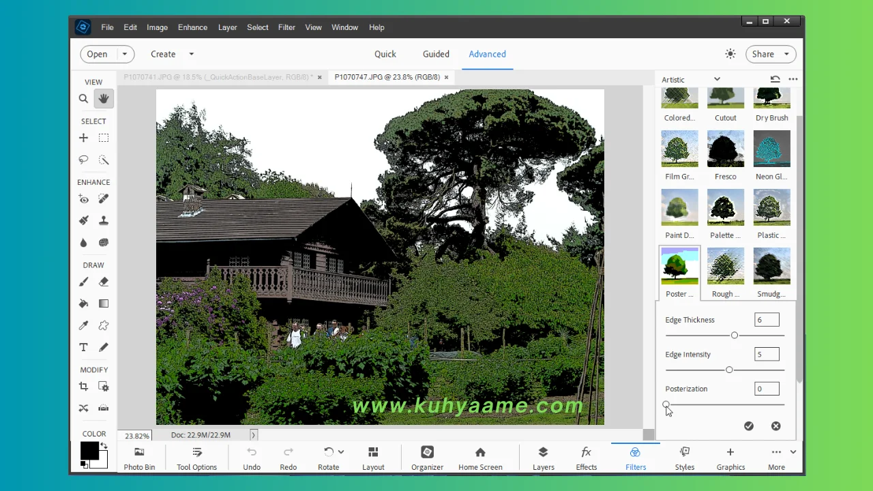Image resolution: width=873 pixels, height=491 pixels.
Task: Switch to the P1070741.JPG document tab
Action: point(218,77)
